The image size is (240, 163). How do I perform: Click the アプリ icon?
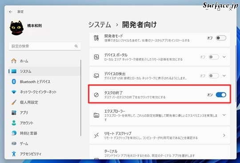[14, 112]
